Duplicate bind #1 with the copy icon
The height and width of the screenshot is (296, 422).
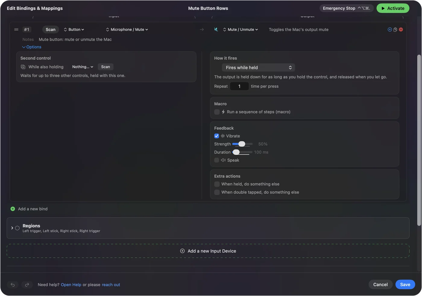(x=395, y=30)
